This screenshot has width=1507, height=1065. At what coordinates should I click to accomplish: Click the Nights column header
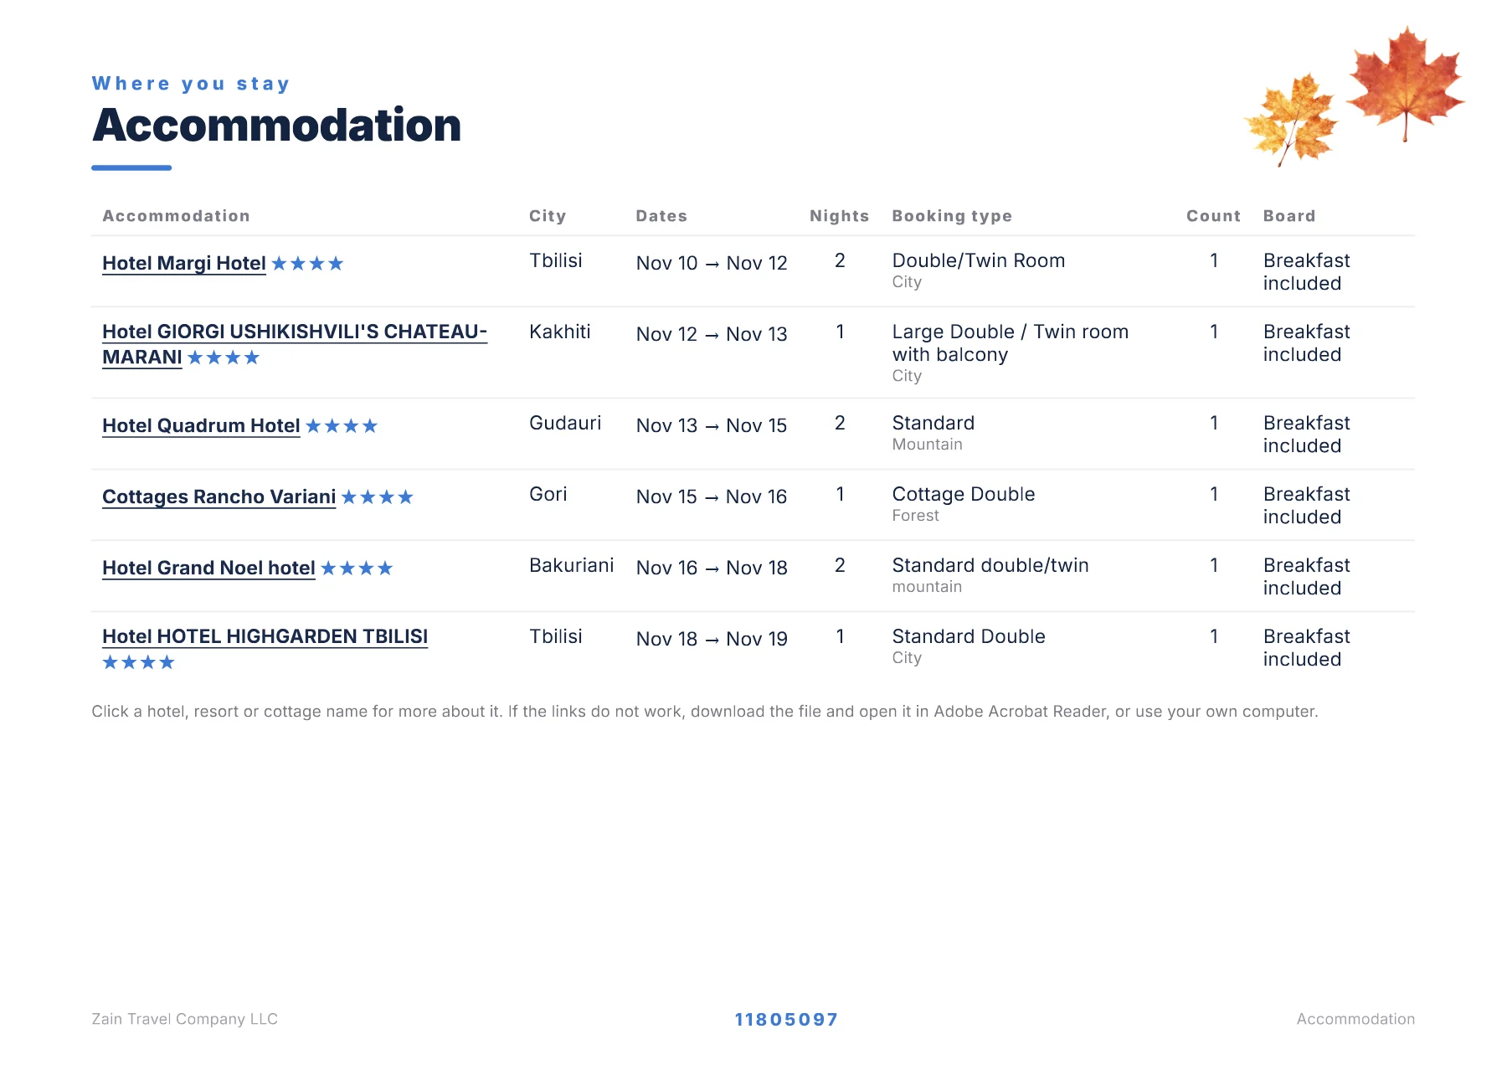coord(840,216)
